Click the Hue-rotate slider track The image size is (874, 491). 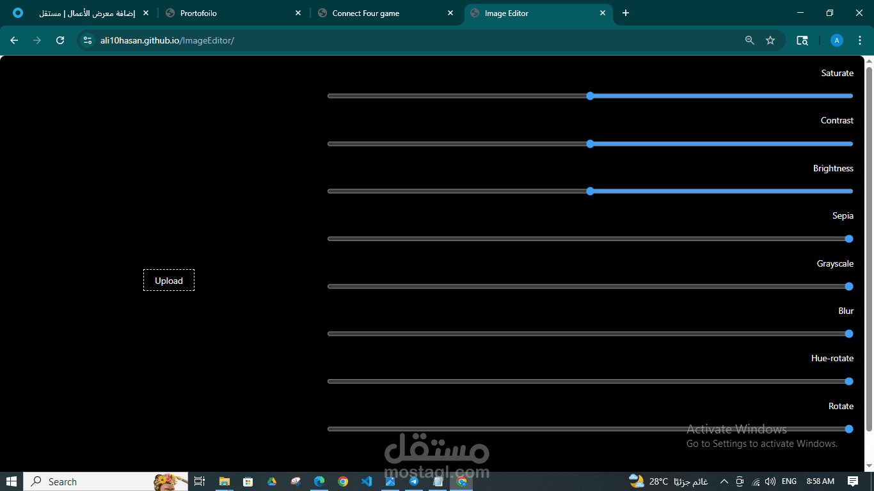pos(590,381)
